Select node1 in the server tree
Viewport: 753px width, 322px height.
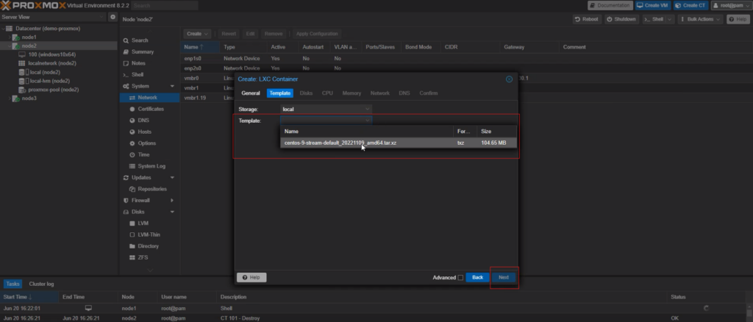pos(29,37)
